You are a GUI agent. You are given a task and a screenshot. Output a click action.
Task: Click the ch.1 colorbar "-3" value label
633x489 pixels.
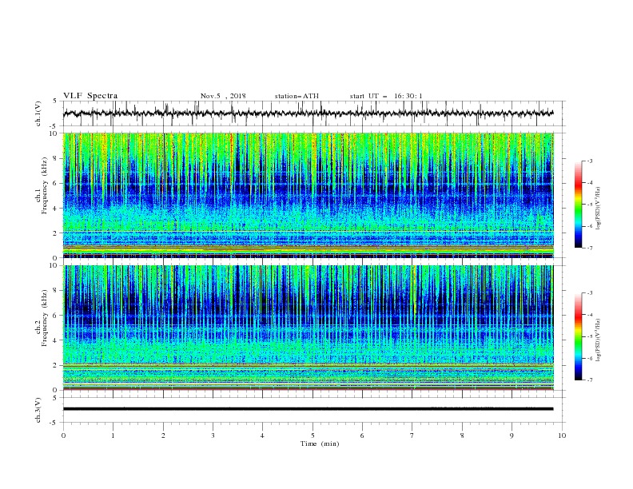(589, 161)
